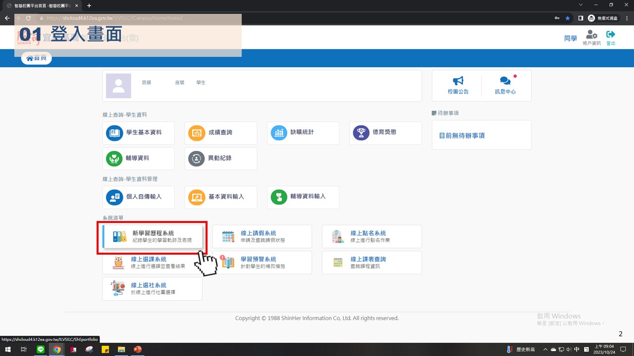Open 帳戶資訊 account info

591,38
